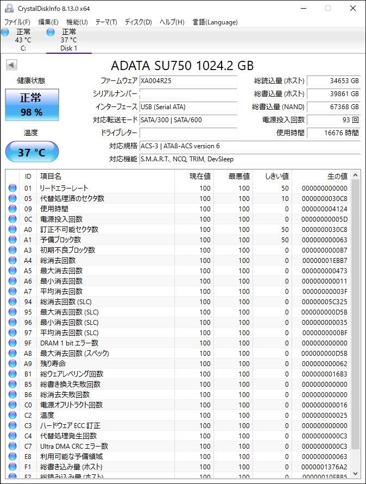Click the power on hours 16676 時間
366x484 pixels.
(333, 133)
